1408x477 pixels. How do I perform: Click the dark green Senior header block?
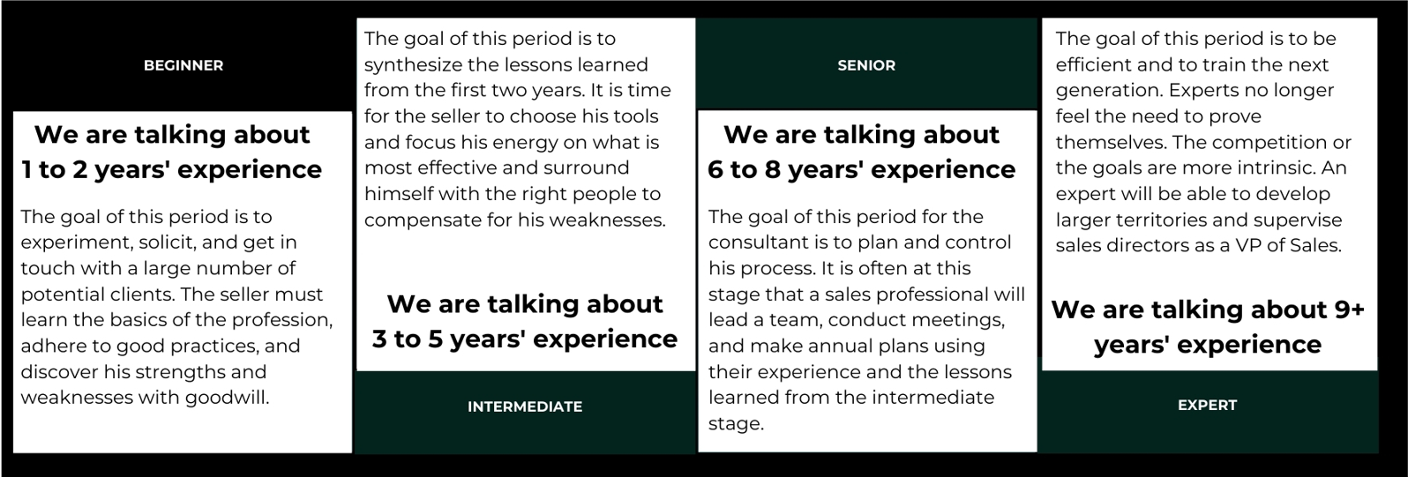coord(866,64)
